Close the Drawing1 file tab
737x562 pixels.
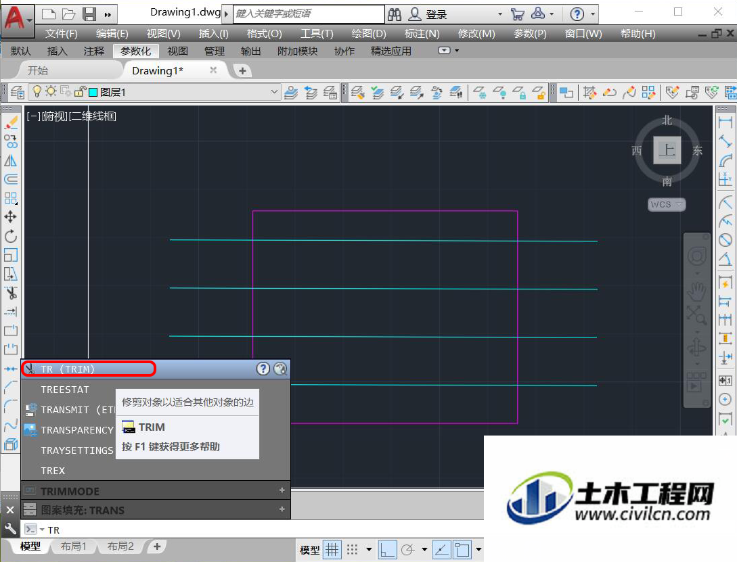[x=213, y=70]
